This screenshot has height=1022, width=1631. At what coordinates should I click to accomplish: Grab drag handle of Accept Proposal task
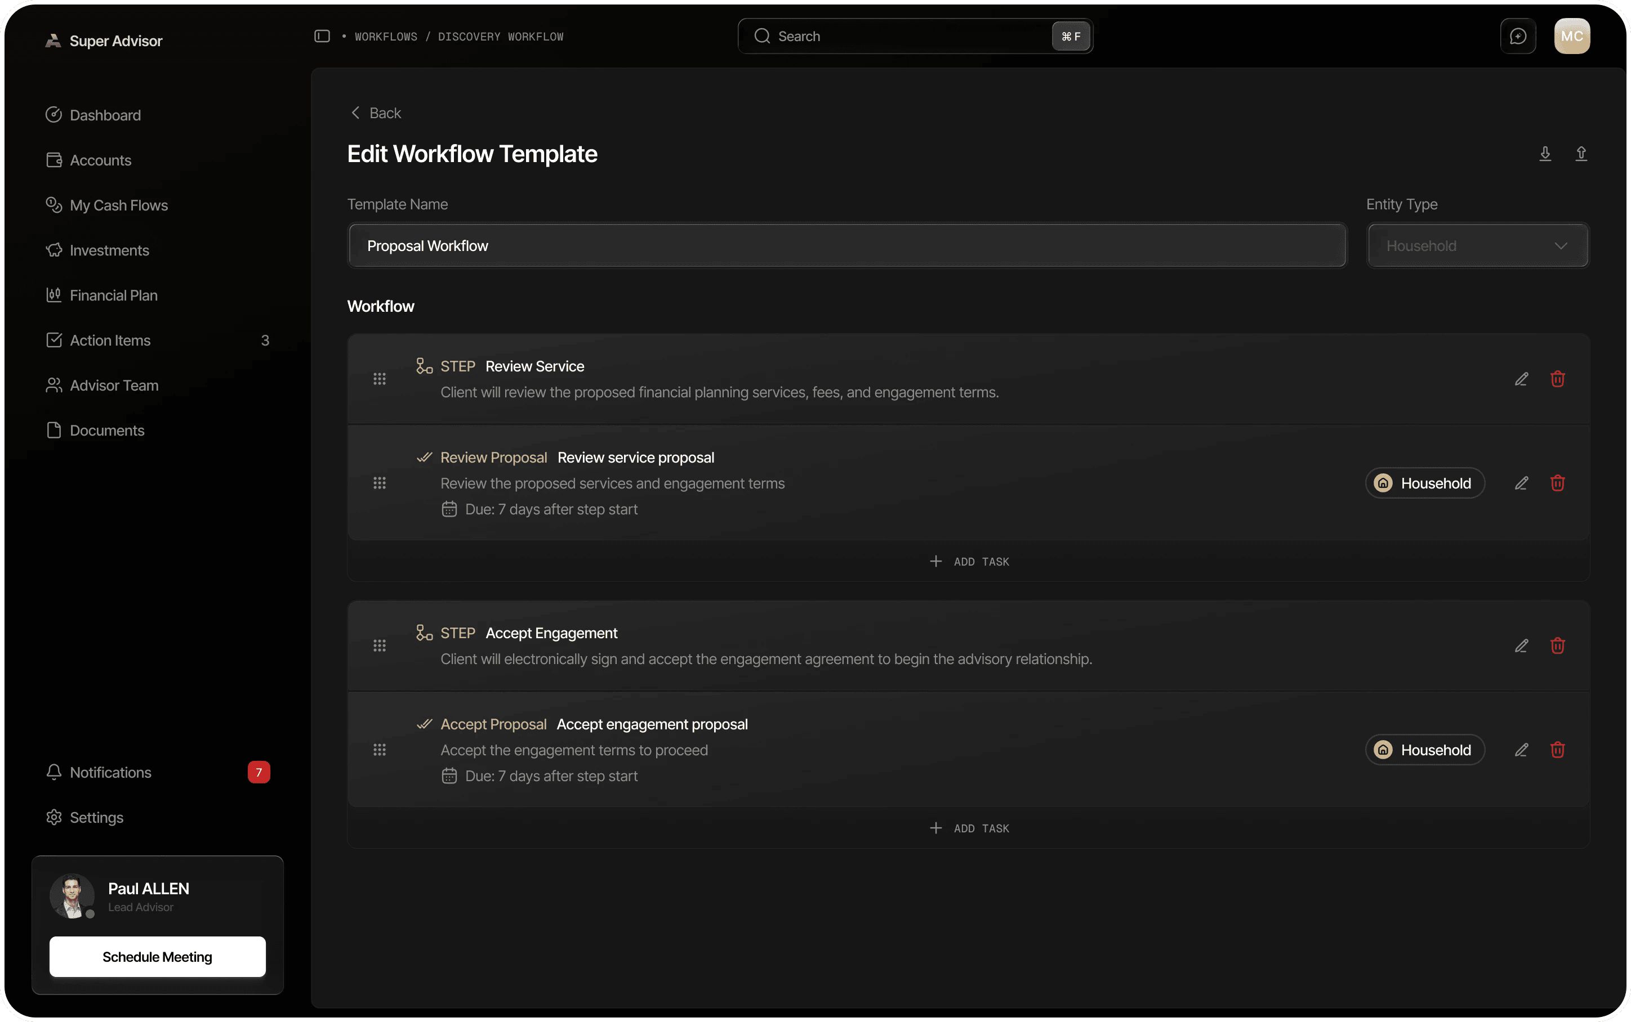click(x=380, y=750)
